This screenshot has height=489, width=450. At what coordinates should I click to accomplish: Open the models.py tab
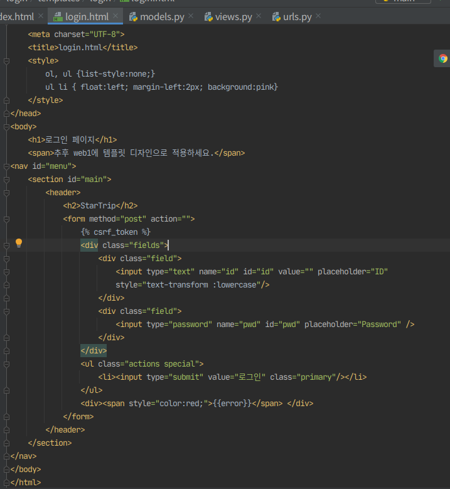162,17
